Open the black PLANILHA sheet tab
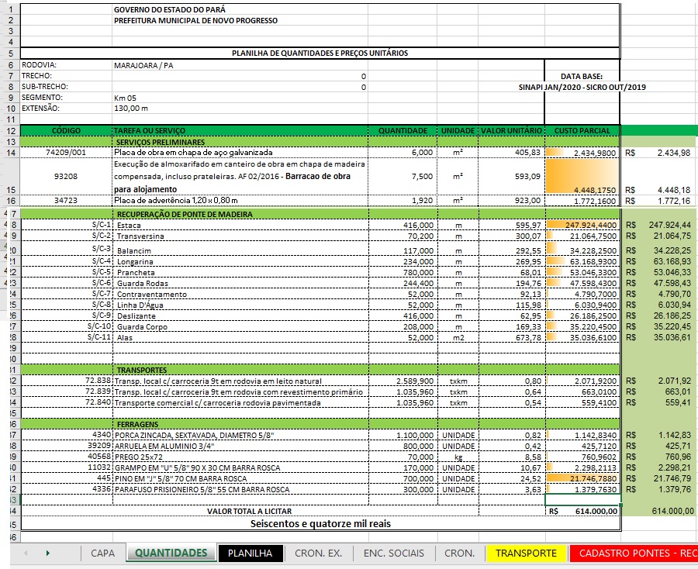 [x=251, y=553]
